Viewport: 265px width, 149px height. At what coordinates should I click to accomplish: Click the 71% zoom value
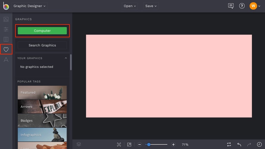point(185,145)
